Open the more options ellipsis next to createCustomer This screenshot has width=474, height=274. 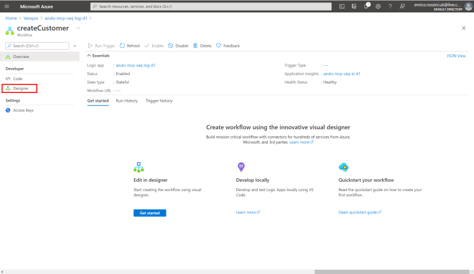[x=78, y=28]
